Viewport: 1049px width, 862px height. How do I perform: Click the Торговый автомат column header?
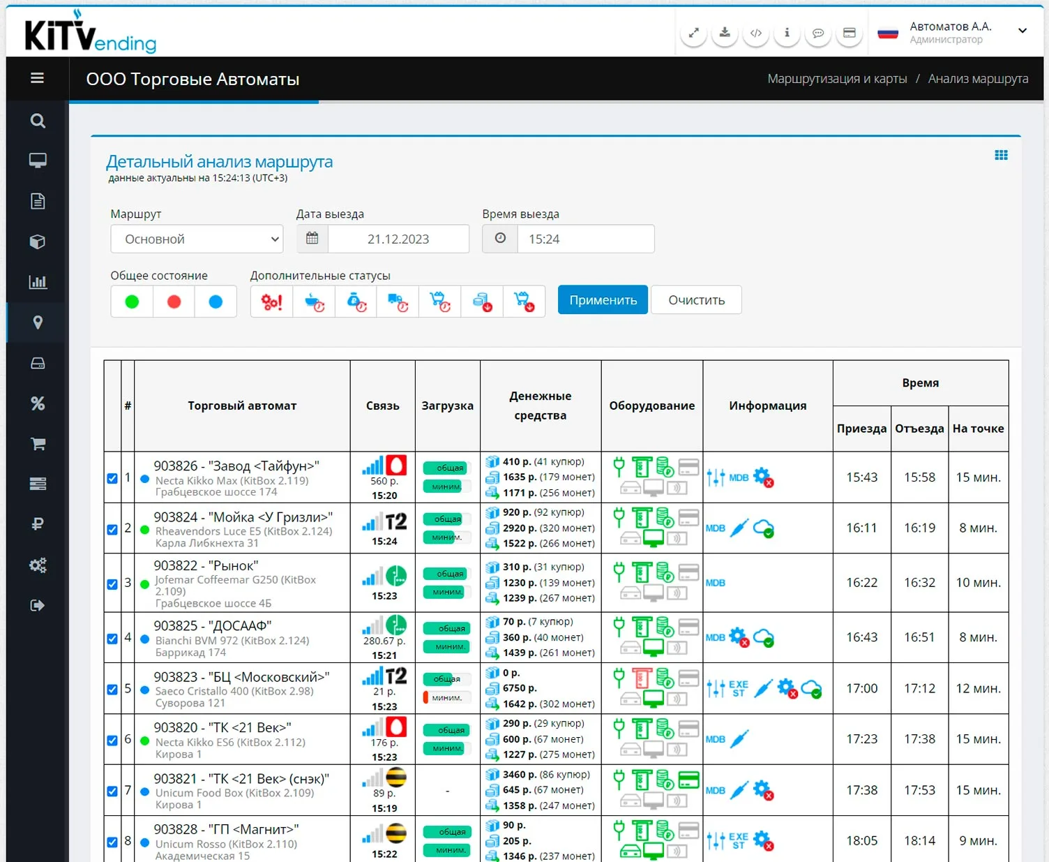click(242, 406)
